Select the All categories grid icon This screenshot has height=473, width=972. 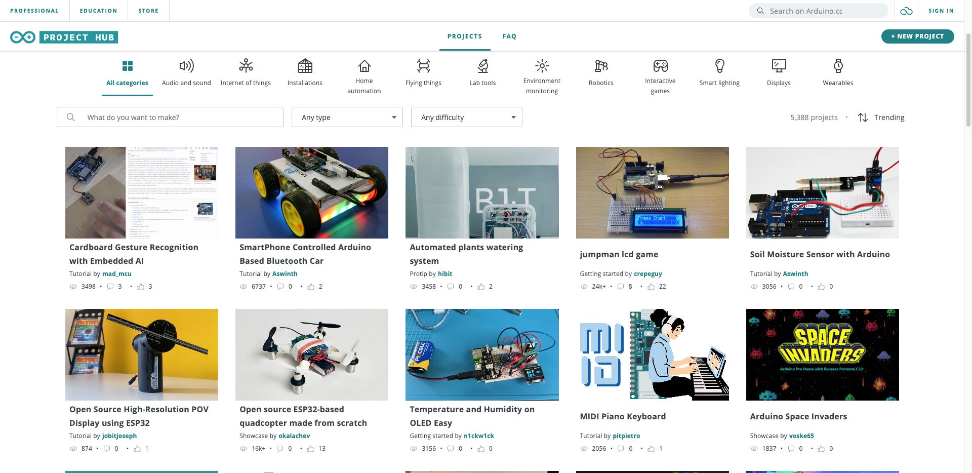point(128,66)
